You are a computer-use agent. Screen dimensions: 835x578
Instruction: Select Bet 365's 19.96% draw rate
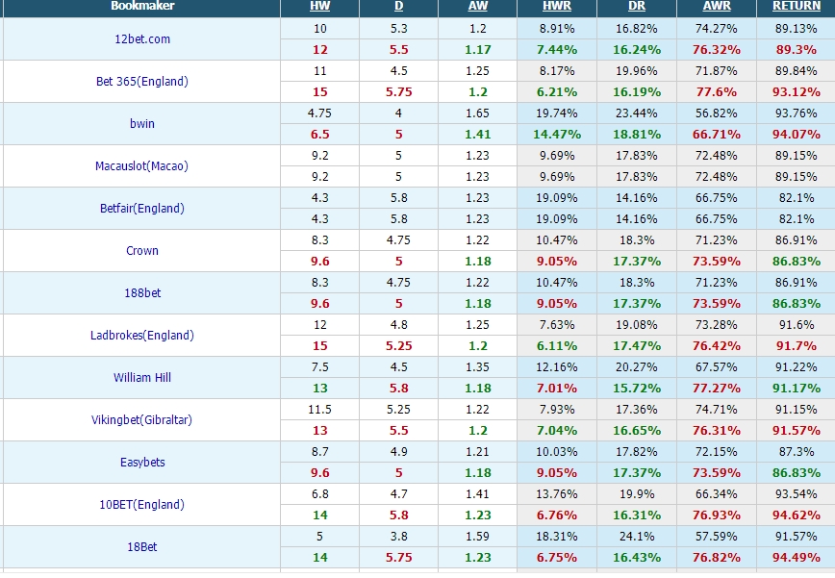(x=637, y=71)
